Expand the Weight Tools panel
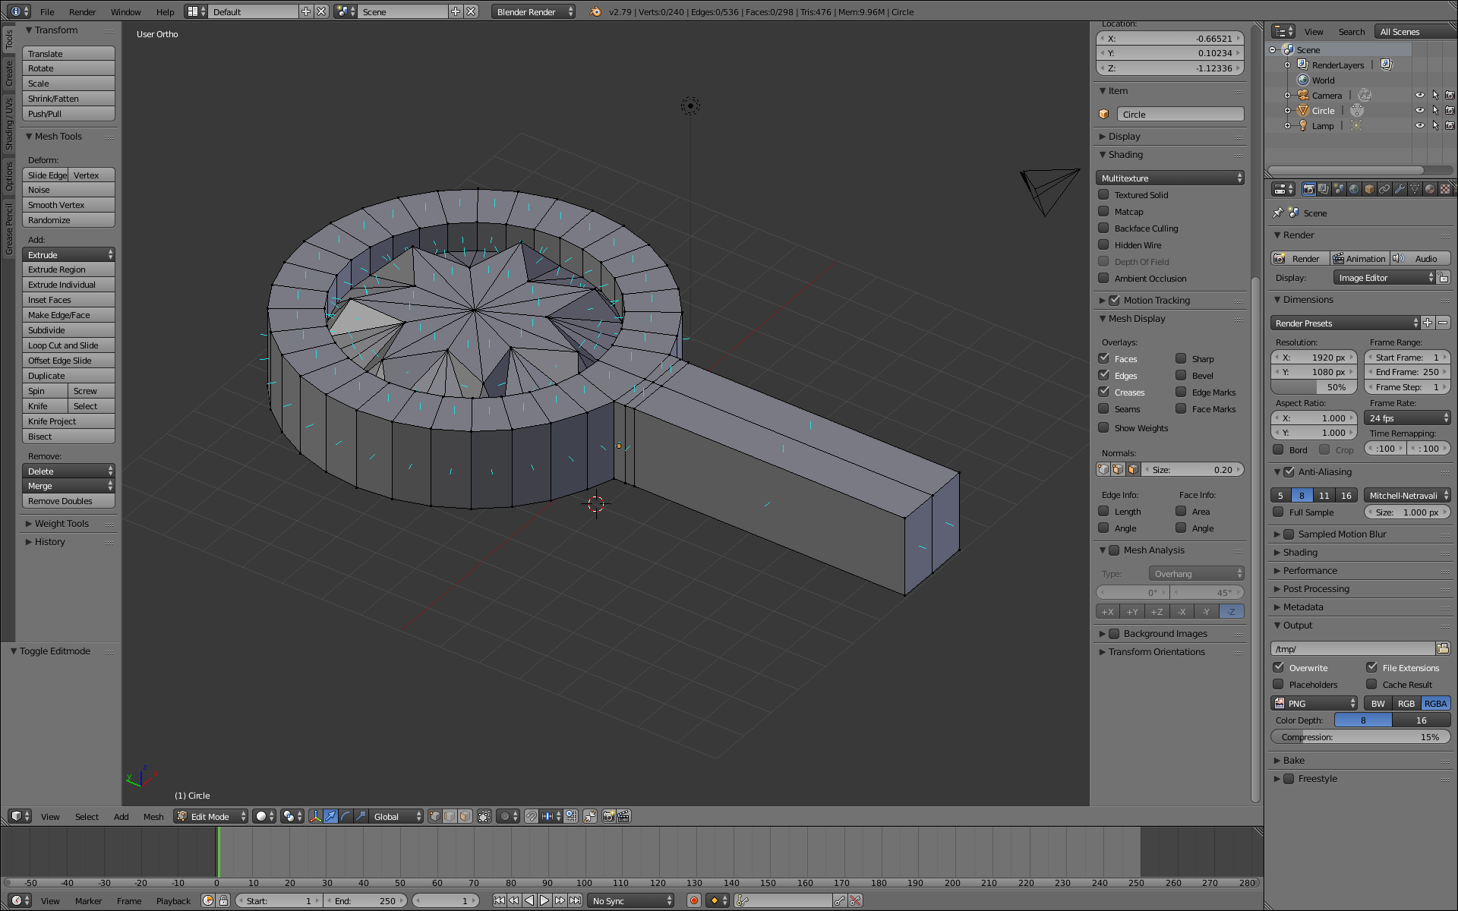This screenshot has width=1458, height=911. pos(62,523)
